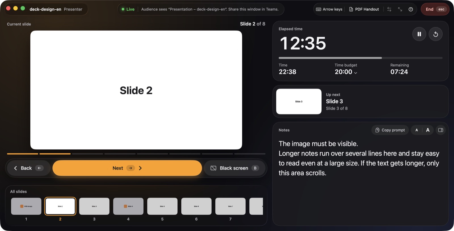Image resolution: width=454 pixels, height=231 pixels.
Task: Click the swap arrows icon in top bar
Action: [389, 9]
